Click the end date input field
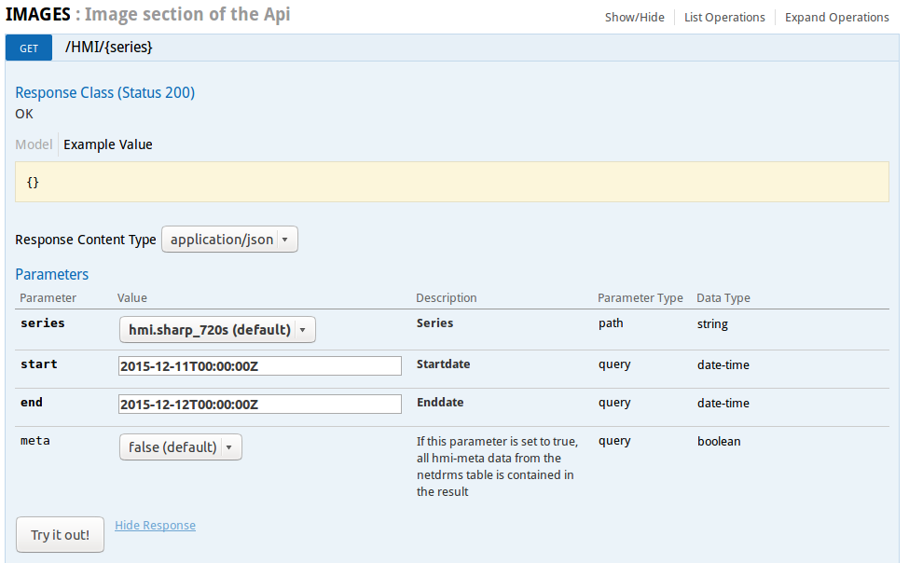The height and width of the screenshot is (563, 909). click(x=260, y=404)
